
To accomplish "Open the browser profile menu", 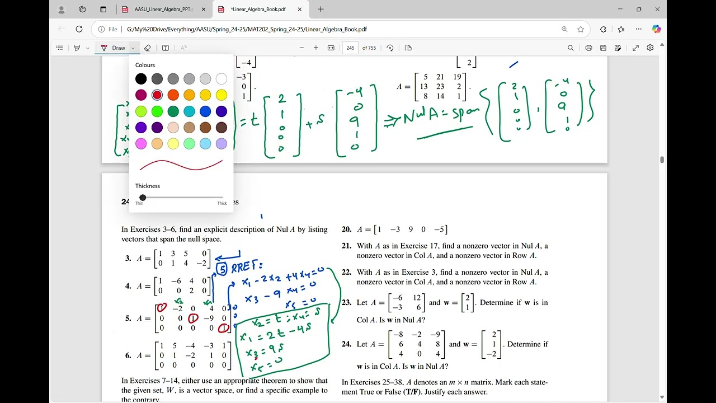I will pos(62,10).
